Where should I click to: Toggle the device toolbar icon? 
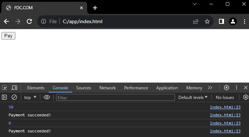[x=14, y=88]
